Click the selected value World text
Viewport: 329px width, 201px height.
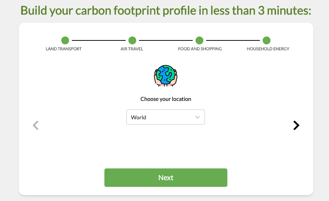coord(139,117)
